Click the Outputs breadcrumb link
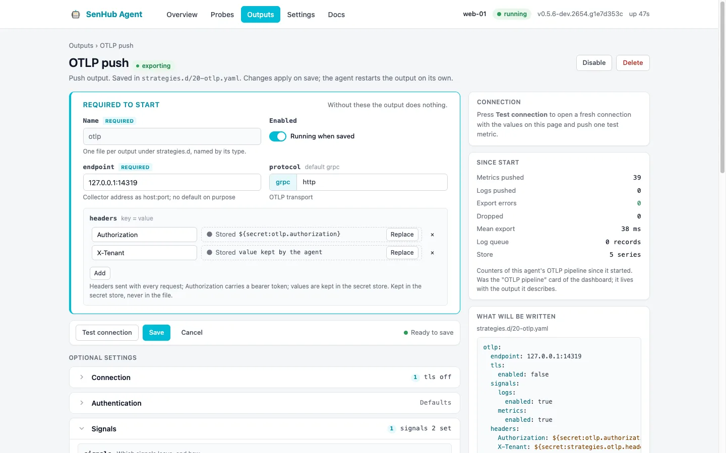 [x=81, y=46]
